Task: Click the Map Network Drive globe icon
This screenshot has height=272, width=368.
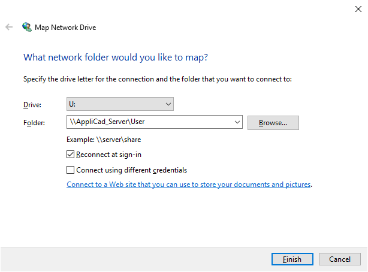Action: [x=27, y=27]
